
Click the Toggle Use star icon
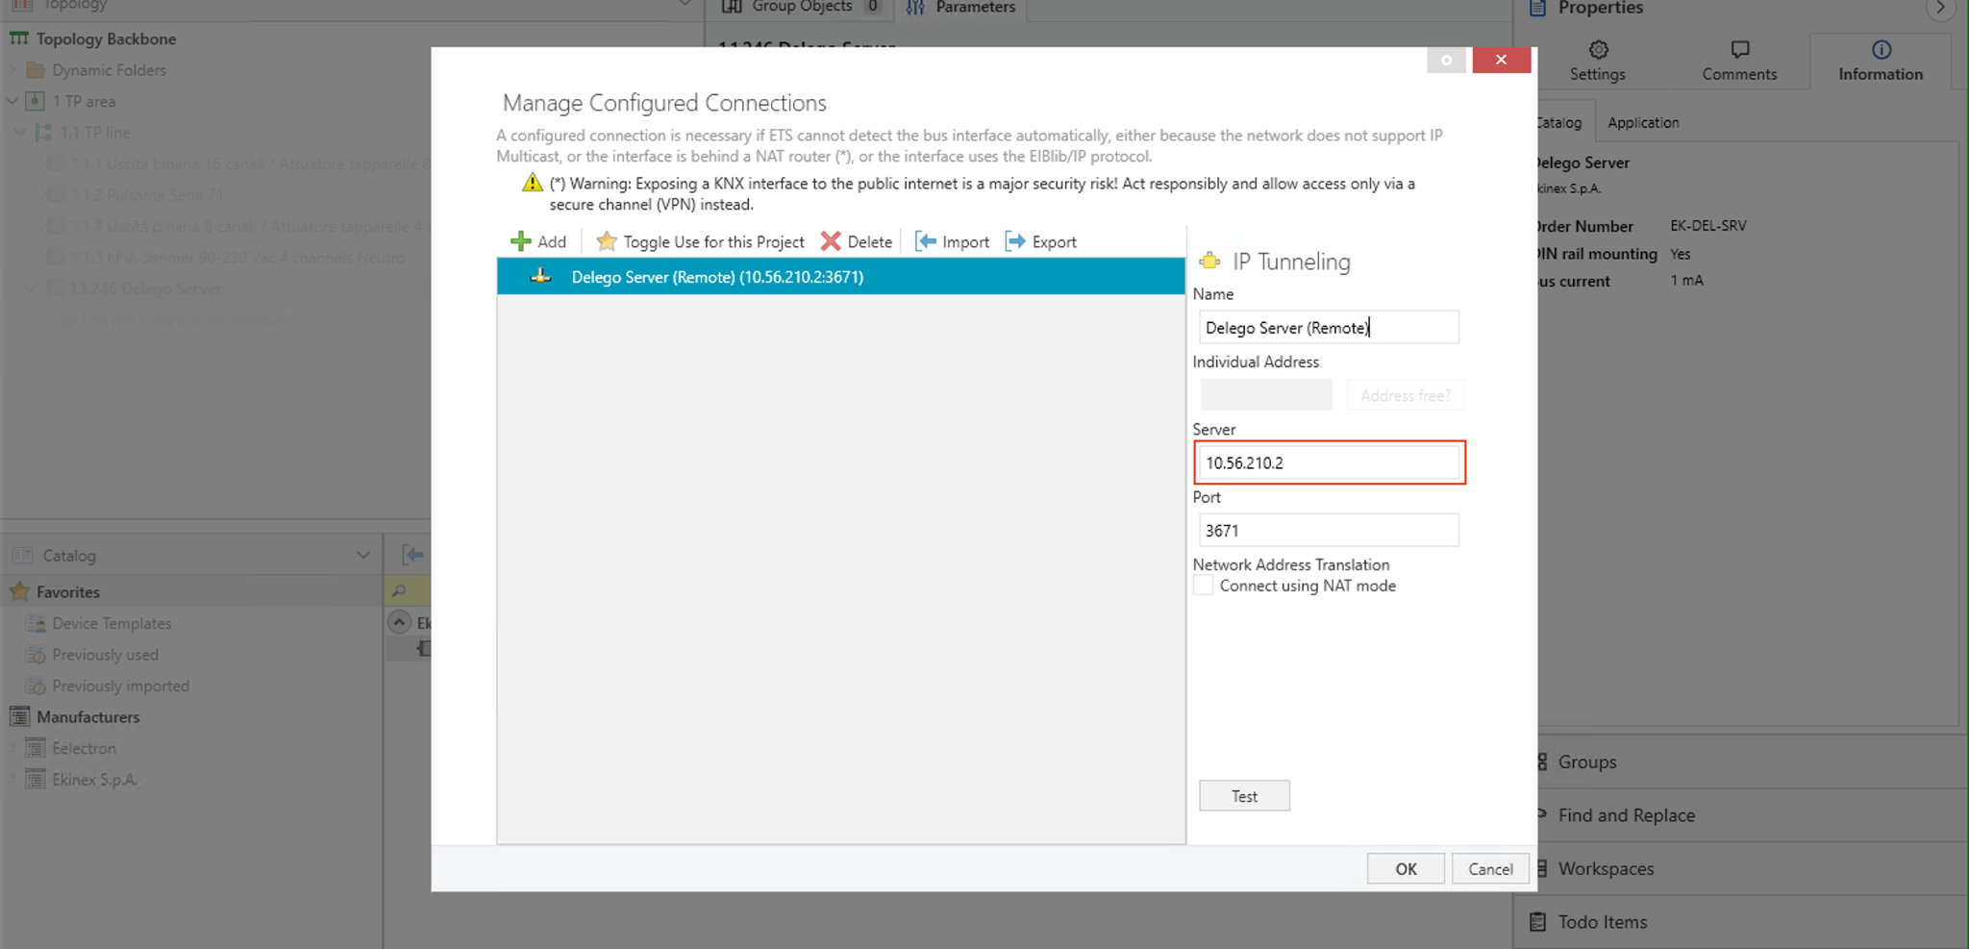point(606,241)
